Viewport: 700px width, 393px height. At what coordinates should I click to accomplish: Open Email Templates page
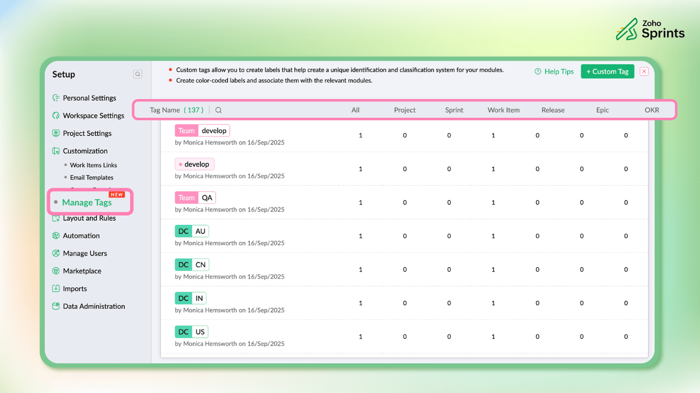91,178
